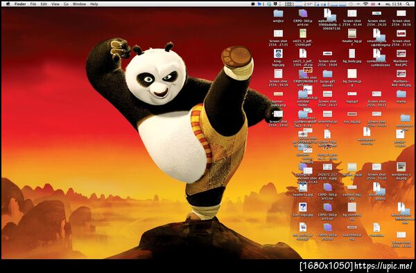This screenshot has width=416, height=273.
Task: Select the vol25_3_pdf_15040.pdf file icon
Action: [x=303, y=33]
